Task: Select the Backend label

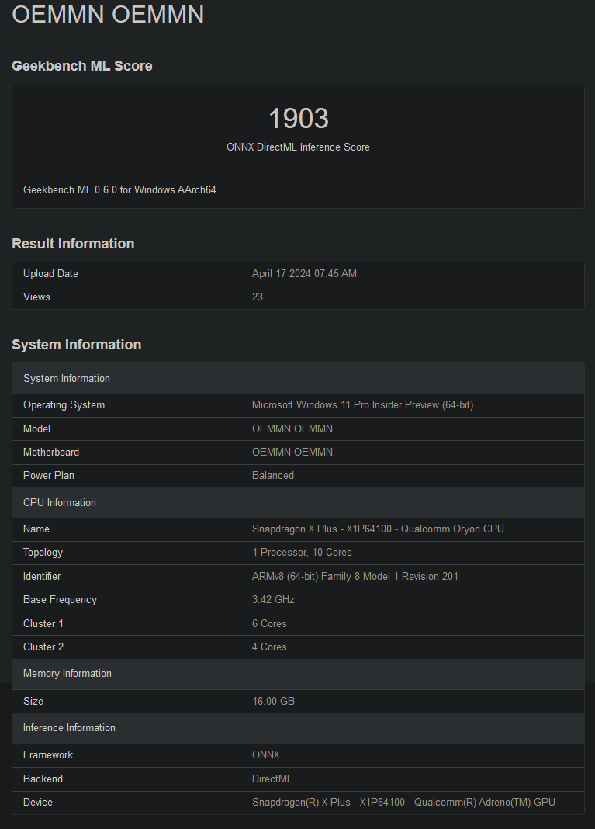Action: (43, 779)
